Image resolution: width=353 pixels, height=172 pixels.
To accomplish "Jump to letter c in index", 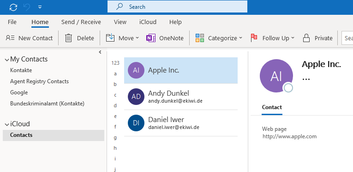I will point(115,95).
